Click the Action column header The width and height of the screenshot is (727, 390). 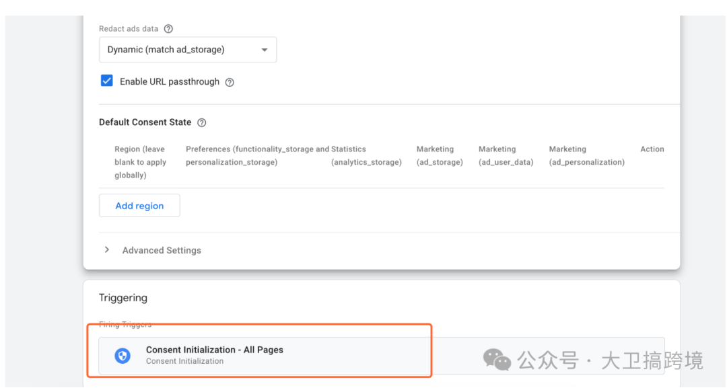pos(652,149)
